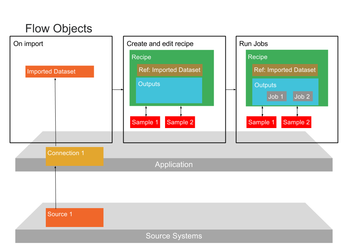Click the Application layer label
Screen dimensions: 349x247
click(x=174, y=164)
